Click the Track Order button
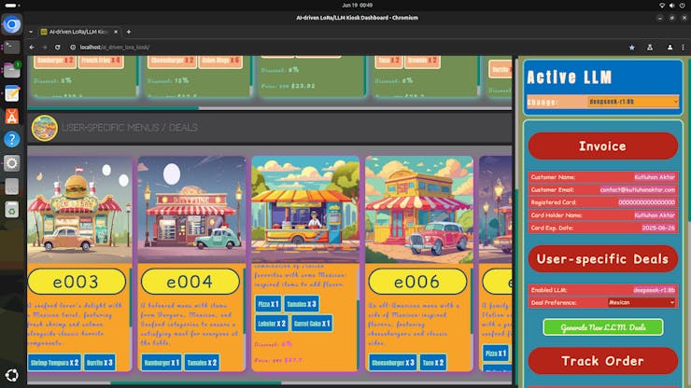Image resolution: width=691 pixels, height=388 pixels. tap(603, 361)
